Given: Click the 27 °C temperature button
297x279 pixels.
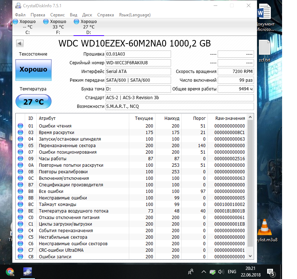Looking at the screenshot, I should 33,101.
